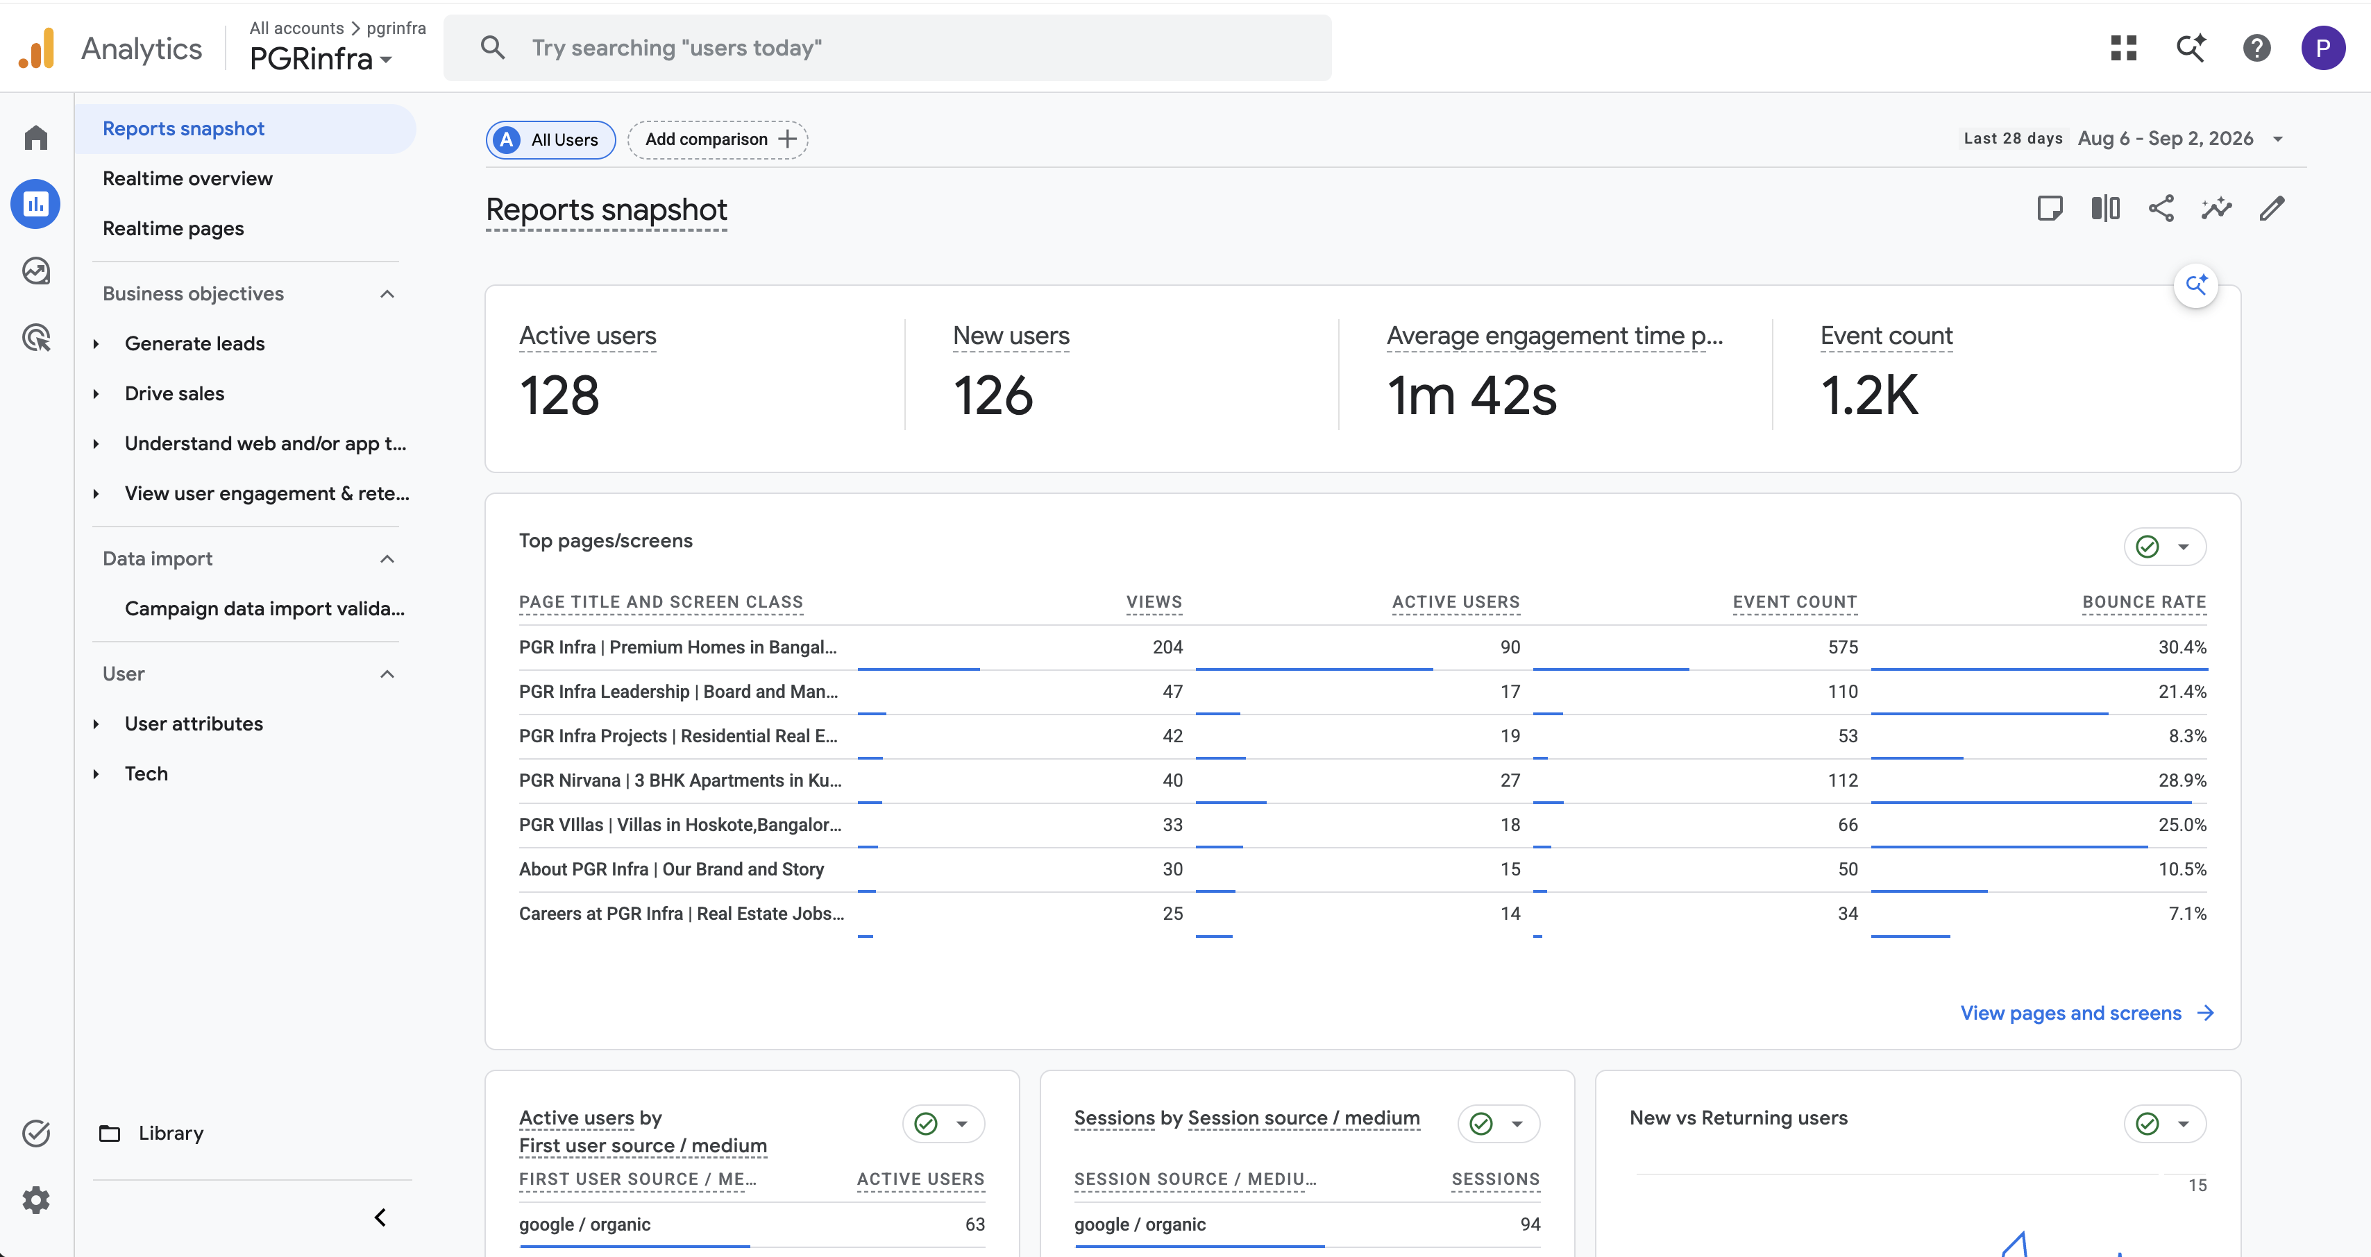Click the Active users metric heading
The height and width of the screenshot is (1257, 2371).
587,336
